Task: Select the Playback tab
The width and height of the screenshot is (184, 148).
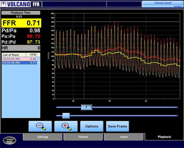Action: coord(164,137)
